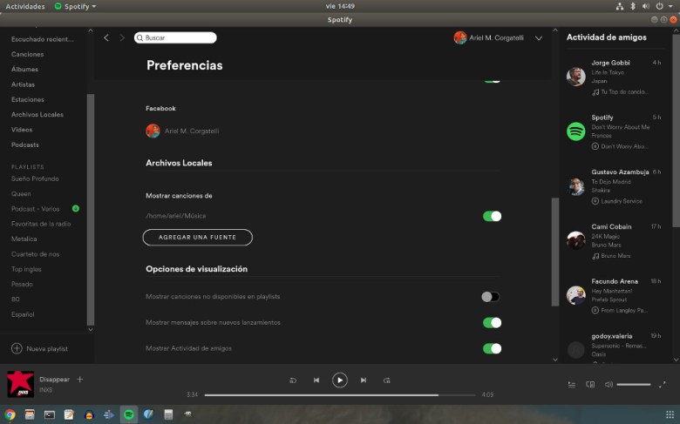Viewport: 680px width, 424px height.
Task: Open Gustavo Azambuja's avatar
Action: tap(576, 185)
